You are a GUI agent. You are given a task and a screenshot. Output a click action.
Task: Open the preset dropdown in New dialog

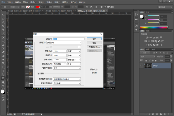click(x=64, y=43)
